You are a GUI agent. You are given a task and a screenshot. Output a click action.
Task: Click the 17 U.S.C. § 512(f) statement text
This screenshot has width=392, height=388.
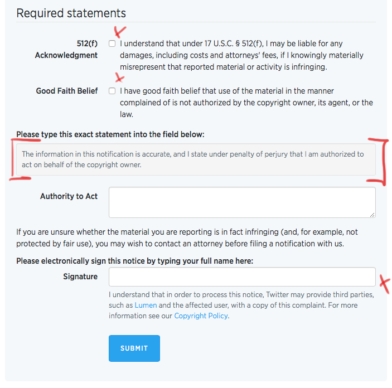click(x=241, y=55)
